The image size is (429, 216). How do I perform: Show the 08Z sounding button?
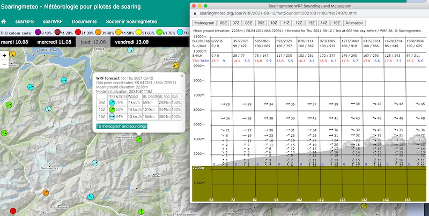248,23
